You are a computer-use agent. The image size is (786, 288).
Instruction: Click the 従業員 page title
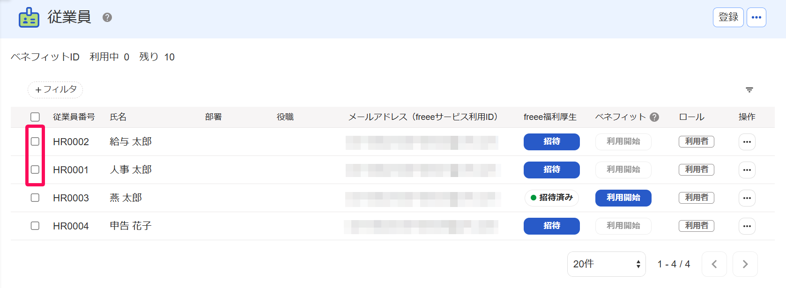[x=69, y=17]
